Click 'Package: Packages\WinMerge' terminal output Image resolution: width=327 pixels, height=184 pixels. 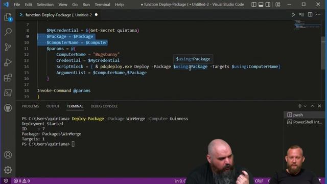(x=51, y=134)
